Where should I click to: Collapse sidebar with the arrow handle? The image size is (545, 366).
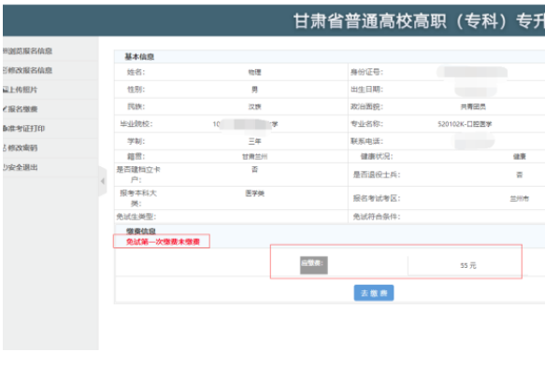pyautogui.click(x=103, y=181)
